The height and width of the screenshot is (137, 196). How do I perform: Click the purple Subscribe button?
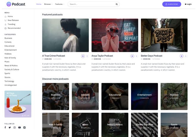point(172,4)
